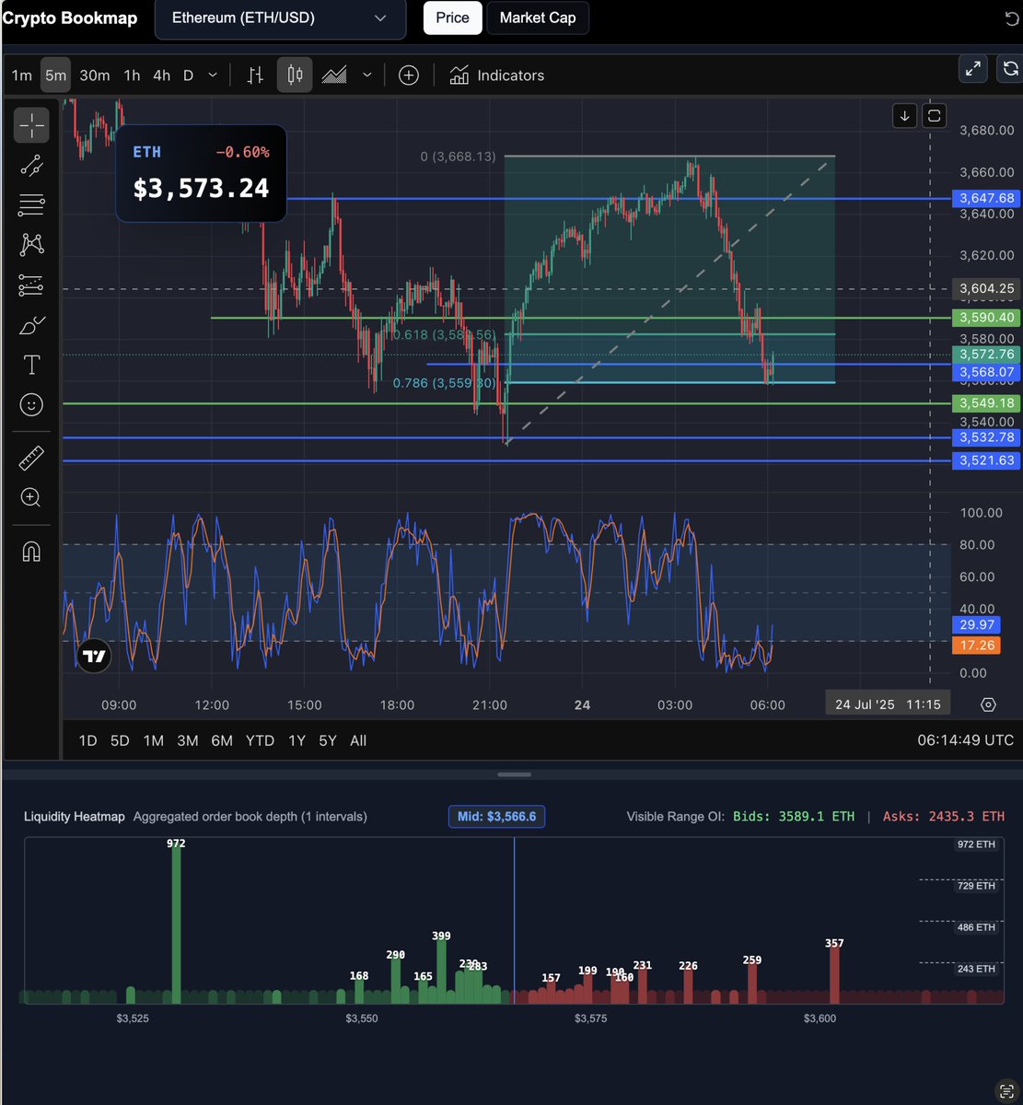Set date range to 5Y
Viewport: 1023px width, 1105px height.
click(327, 740)
